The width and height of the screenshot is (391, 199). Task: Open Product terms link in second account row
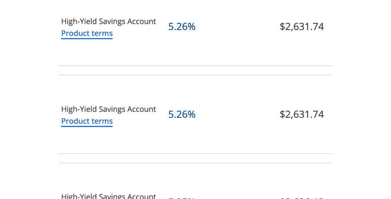(87, 121)
